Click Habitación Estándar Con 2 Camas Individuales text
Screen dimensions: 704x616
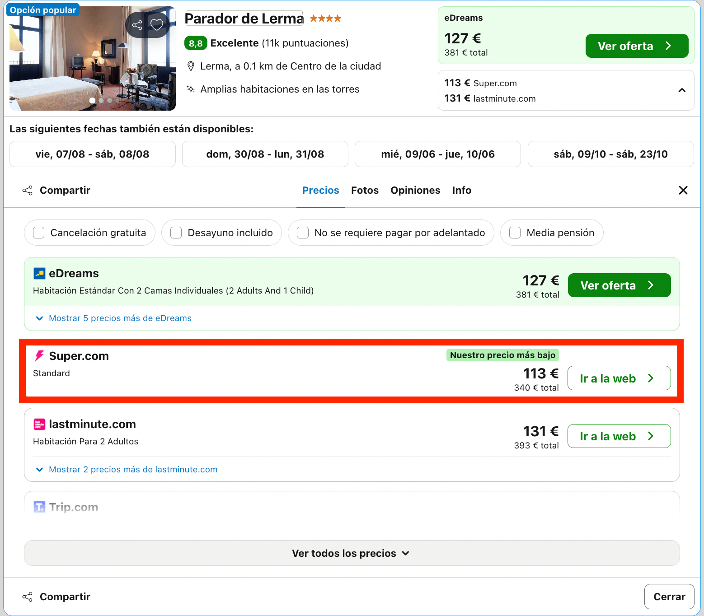coord(174,290)
